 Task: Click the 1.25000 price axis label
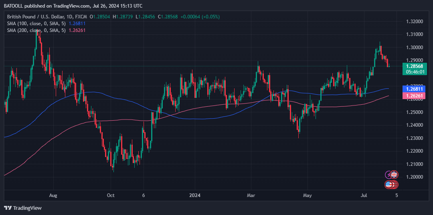coord(415,112)
